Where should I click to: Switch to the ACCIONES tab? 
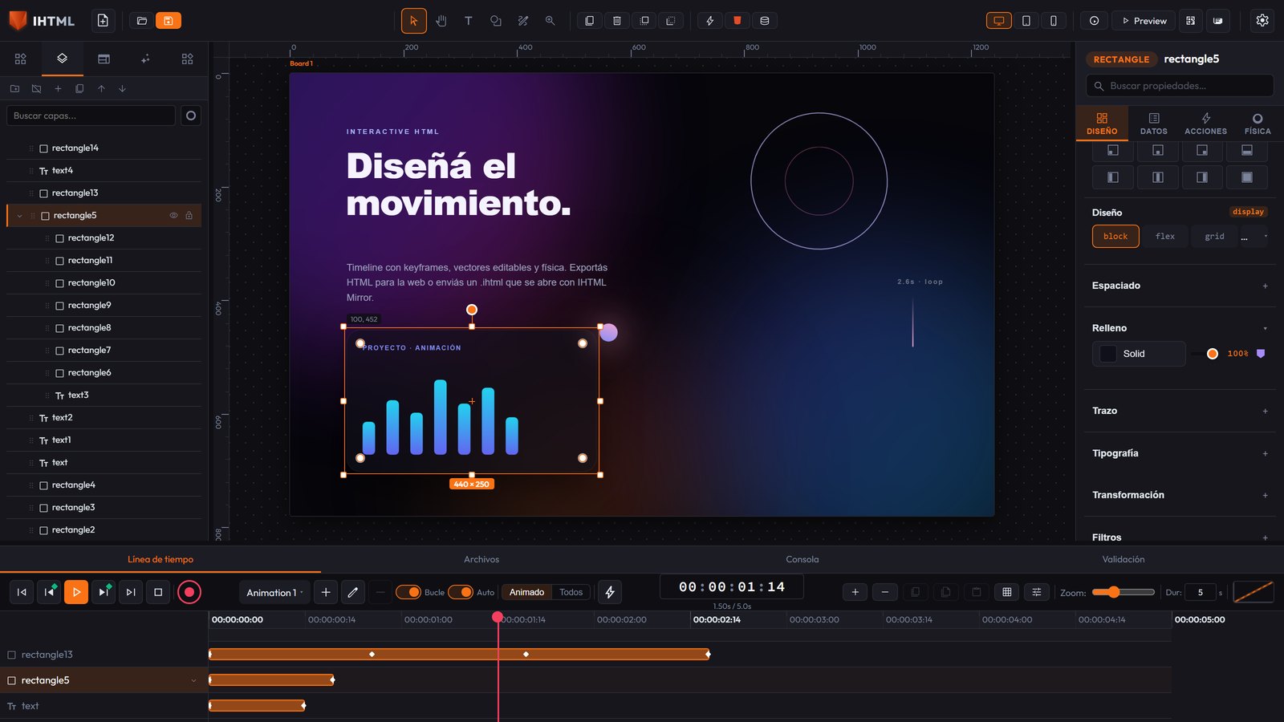coord(1205,124)
